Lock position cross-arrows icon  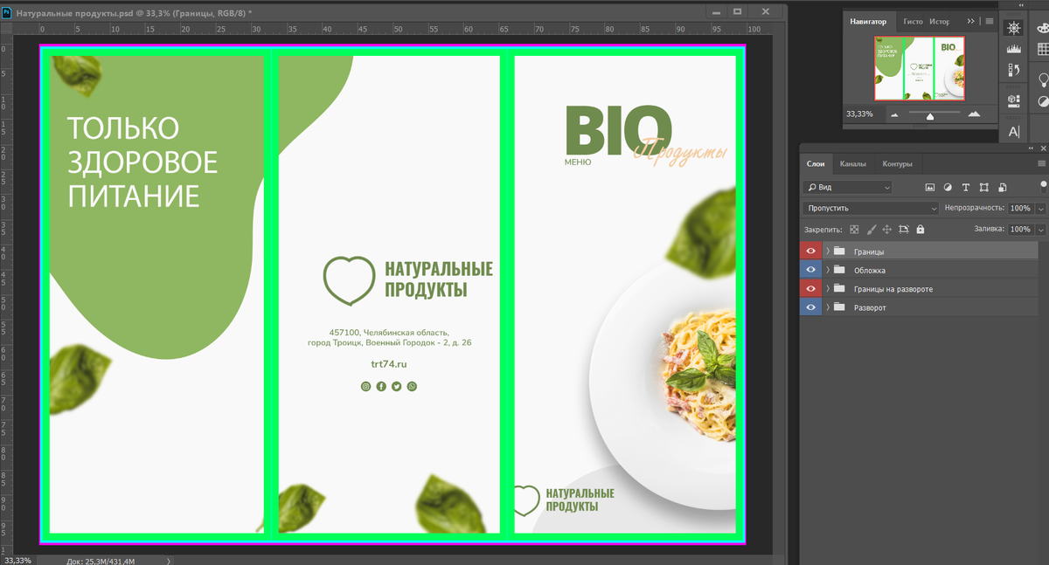(x=886, y=229)
